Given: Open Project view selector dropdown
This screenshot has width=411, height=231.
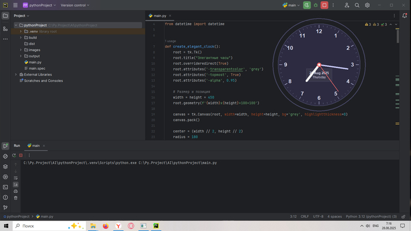Looking at the screenshot, I should coord(22,16).
